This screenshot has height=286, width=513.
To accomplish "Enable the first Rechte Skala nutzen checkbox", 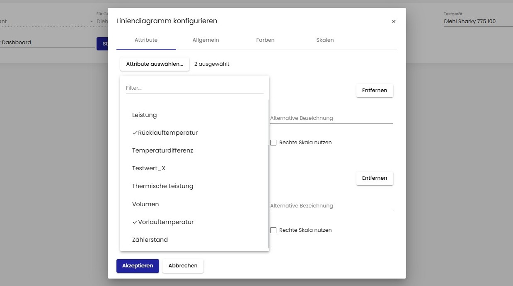I will pos(273,143).
